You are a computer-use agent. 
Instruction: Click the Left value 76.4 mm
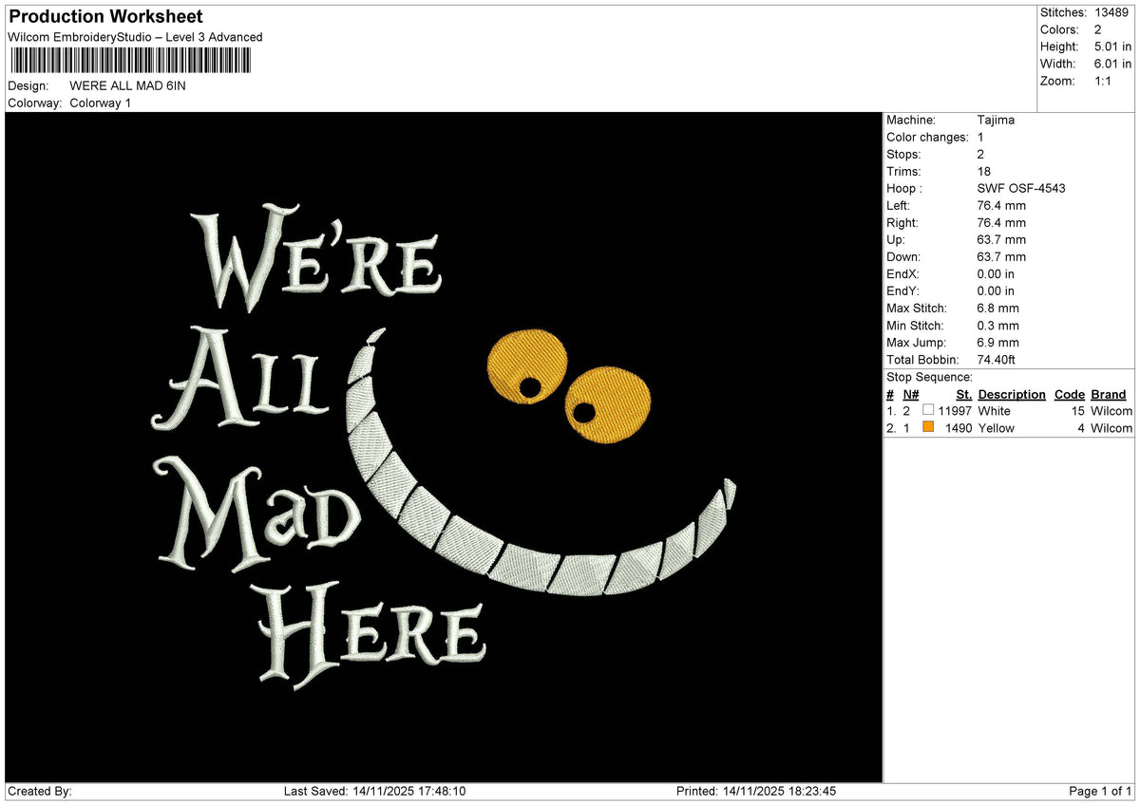[x=1001, y=205]
